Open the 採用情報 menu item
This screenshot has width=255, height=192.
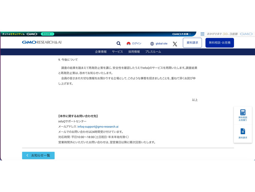coord(134,52)
